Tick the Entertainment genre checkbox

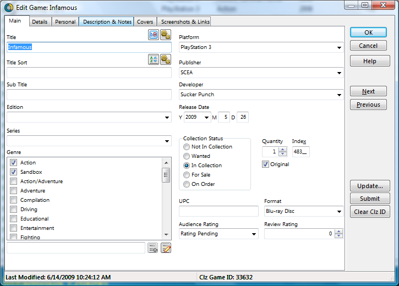tap(14, 228)
